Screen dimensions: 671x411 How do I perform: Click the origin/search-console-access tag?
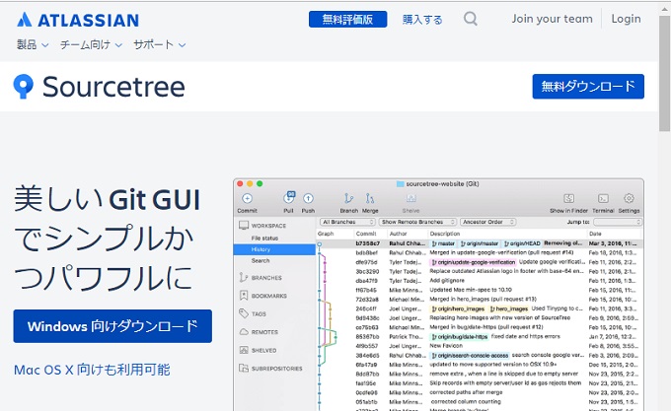[470, 356]
